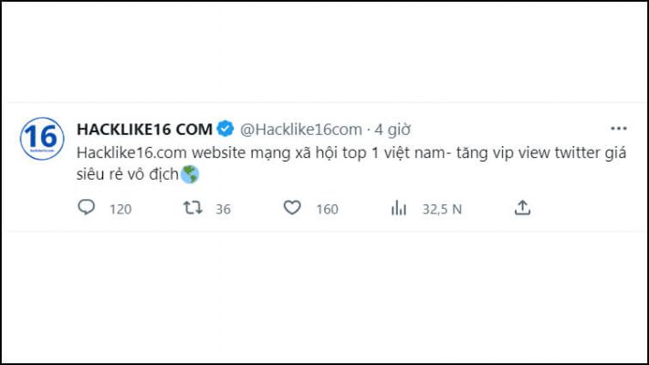649x365 pixels.
Task: Like the tweet with the heart icon
Action: pyautogui.click(x=292, y=208)
